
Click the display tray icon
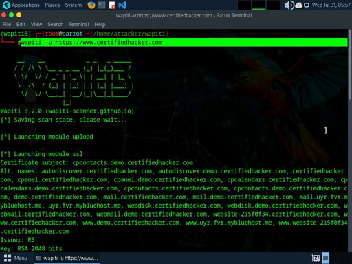tap(307, 5)
